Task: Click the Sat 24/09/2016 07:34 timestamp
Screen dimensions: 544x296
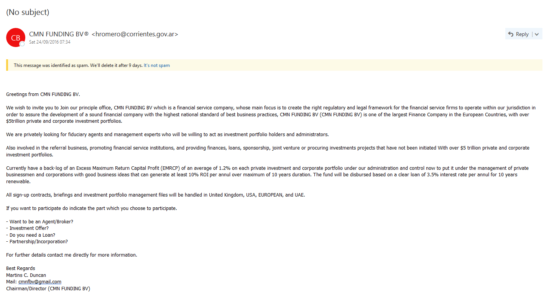Action: pyautogui.click(x=50, y=42)
